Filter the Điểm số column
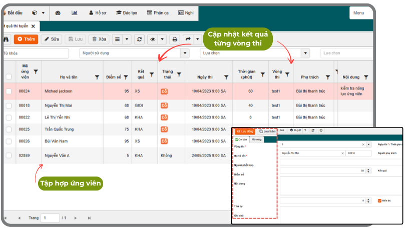 126,77
